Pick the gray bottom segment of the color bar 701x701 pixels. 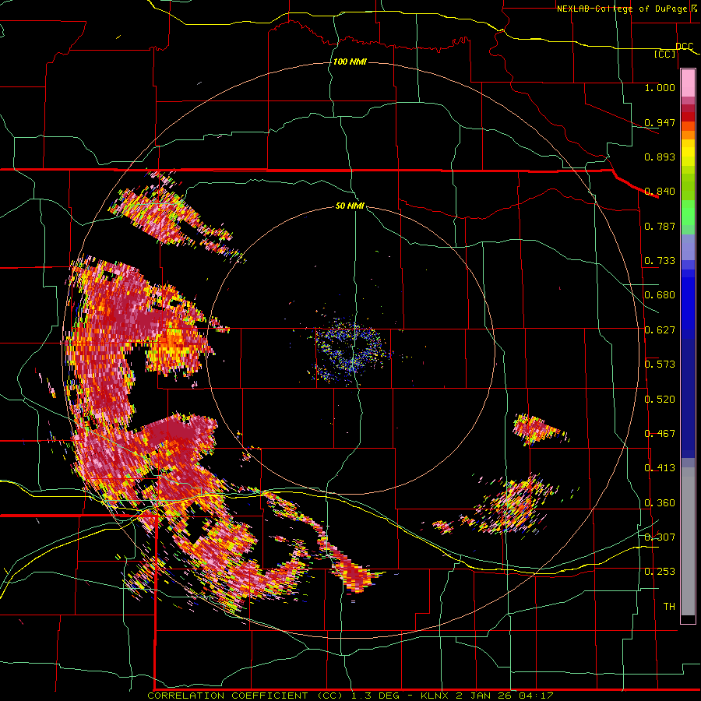(688, 541)
